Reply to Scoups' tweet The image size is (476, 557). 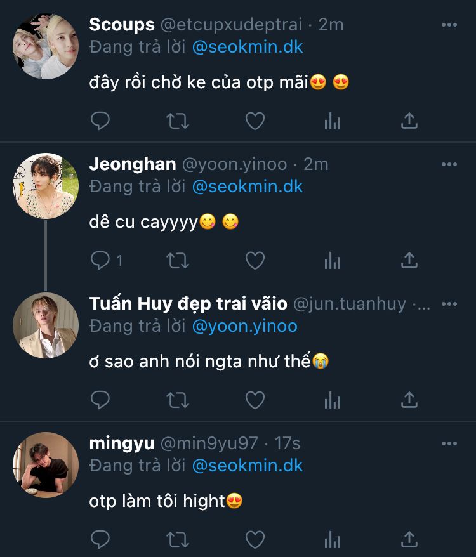point(100,121)
